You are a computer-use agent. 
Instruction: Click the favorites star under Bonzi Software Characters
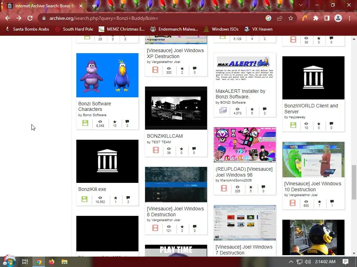(115, 122)
